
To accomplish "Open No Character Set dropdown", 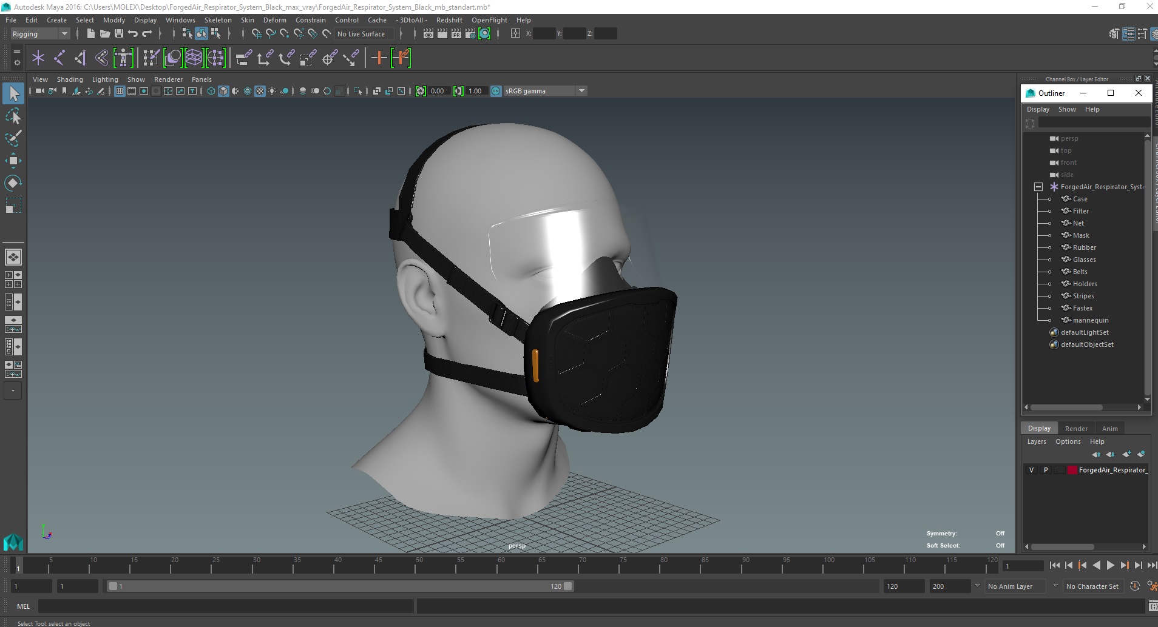I will [x=1092, y=586].
